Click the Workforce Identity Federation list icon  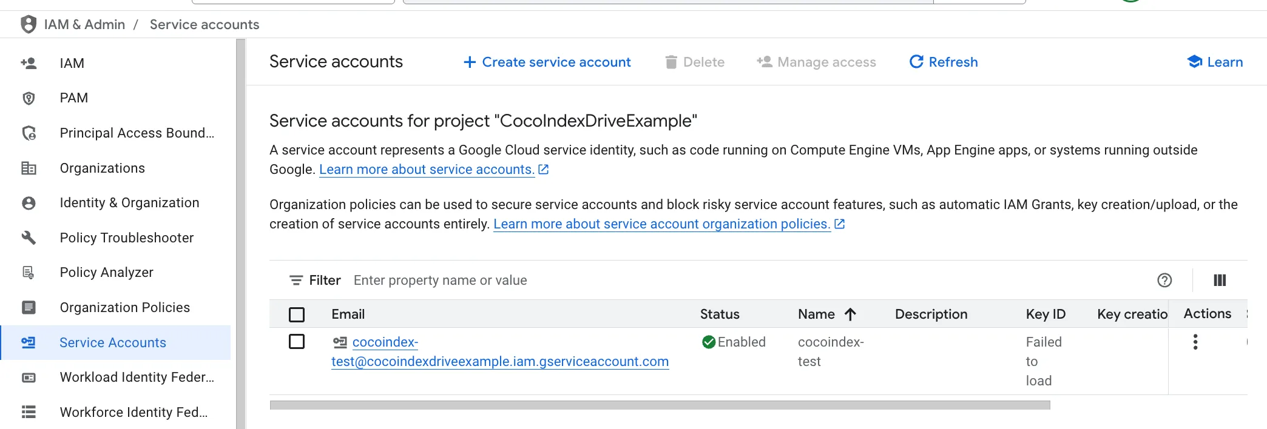click(x=29, y=412)
